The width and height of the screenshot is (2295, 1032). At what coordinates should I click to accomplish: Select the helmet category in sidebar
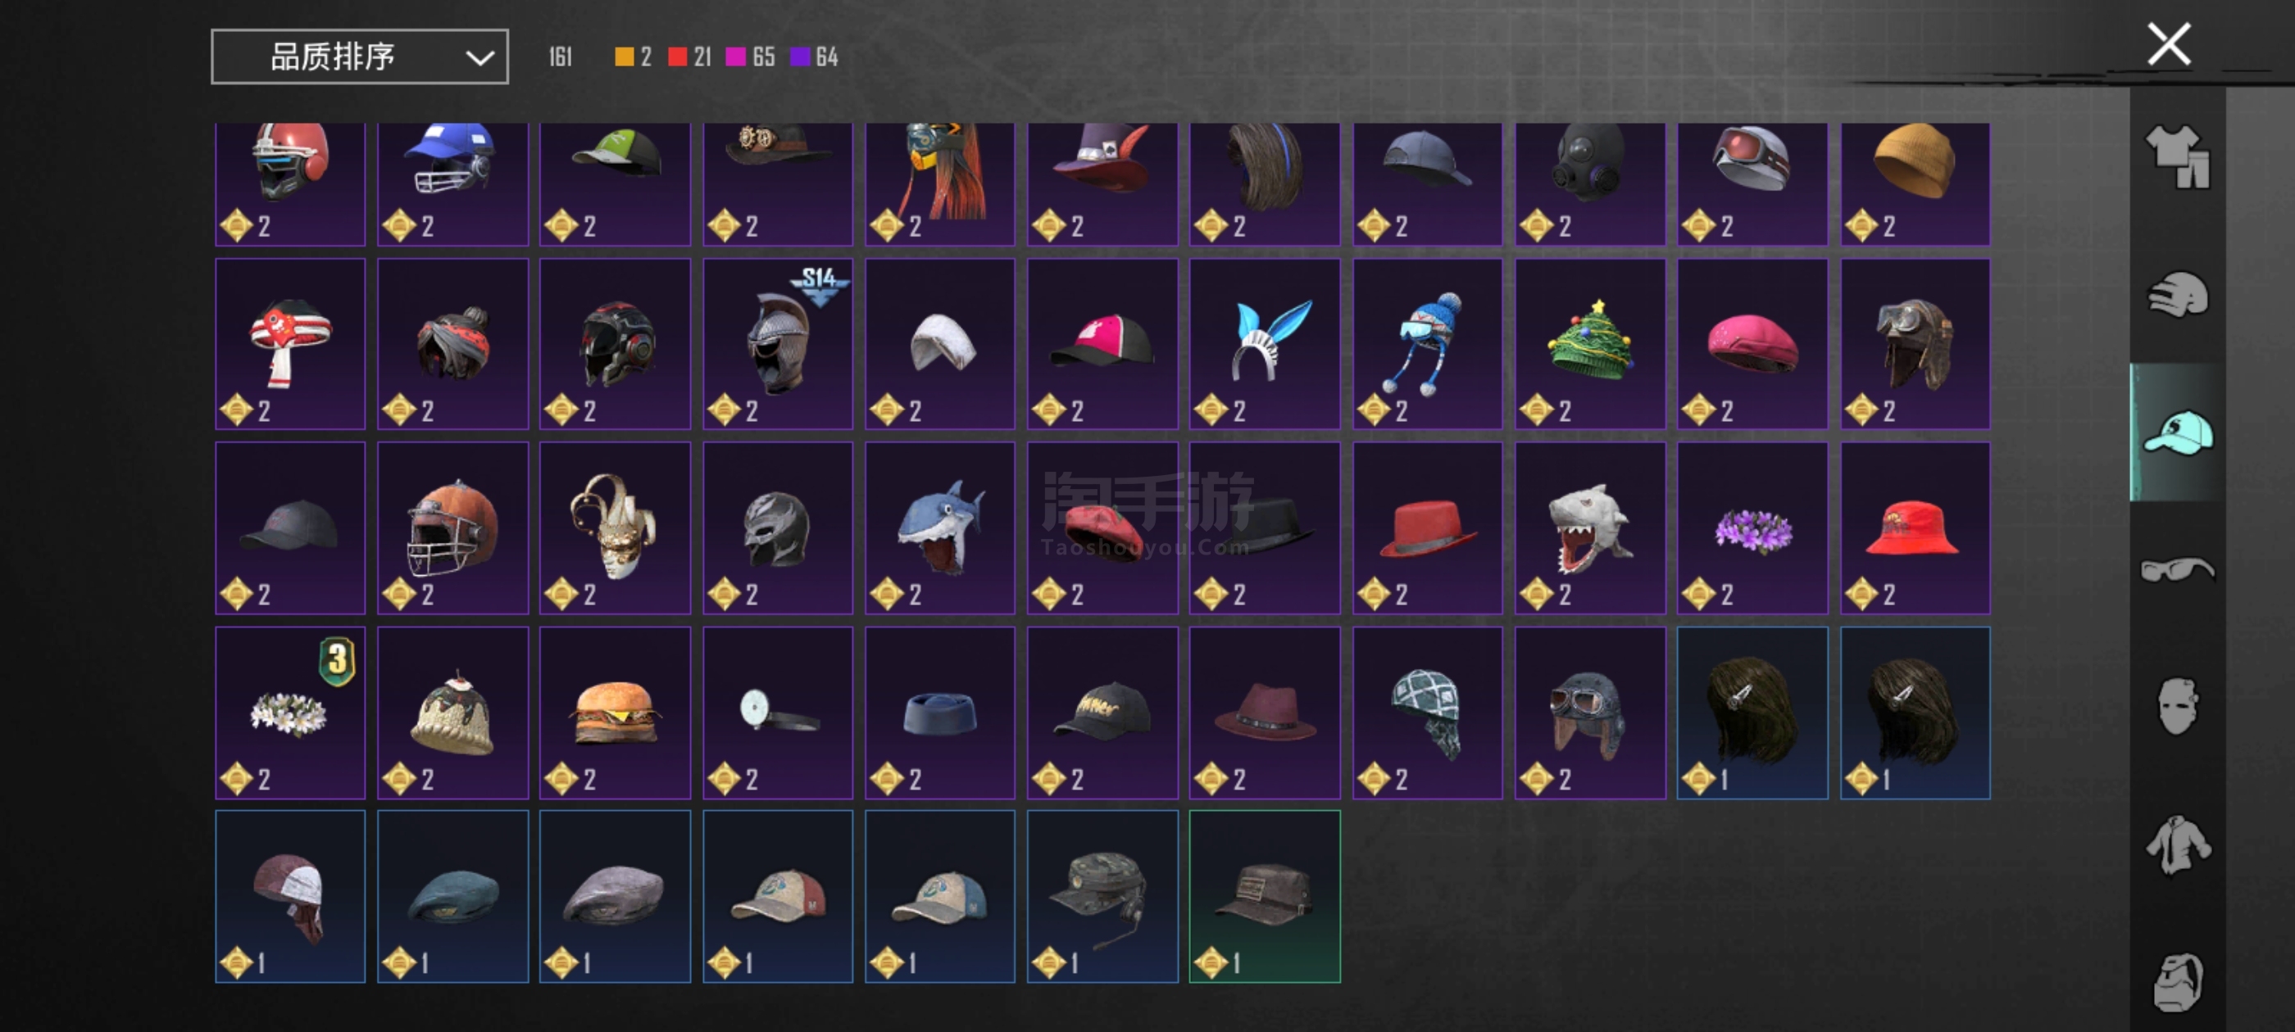pos(2178,295)
